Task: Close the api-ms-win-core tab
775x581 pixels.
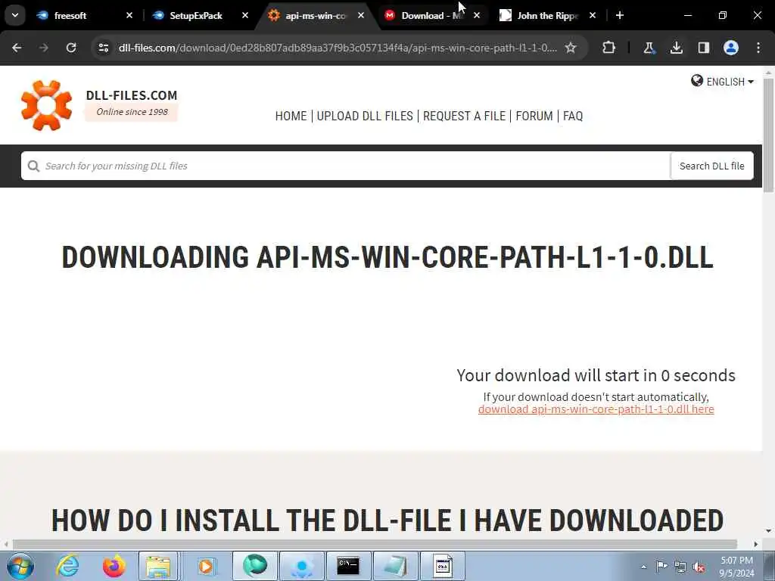Action: pos(361,15)
